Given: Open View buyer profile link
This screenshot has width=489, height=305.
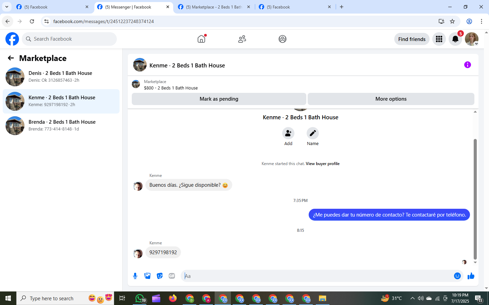Looking at the screenshot, I should [x=323, y=164].
